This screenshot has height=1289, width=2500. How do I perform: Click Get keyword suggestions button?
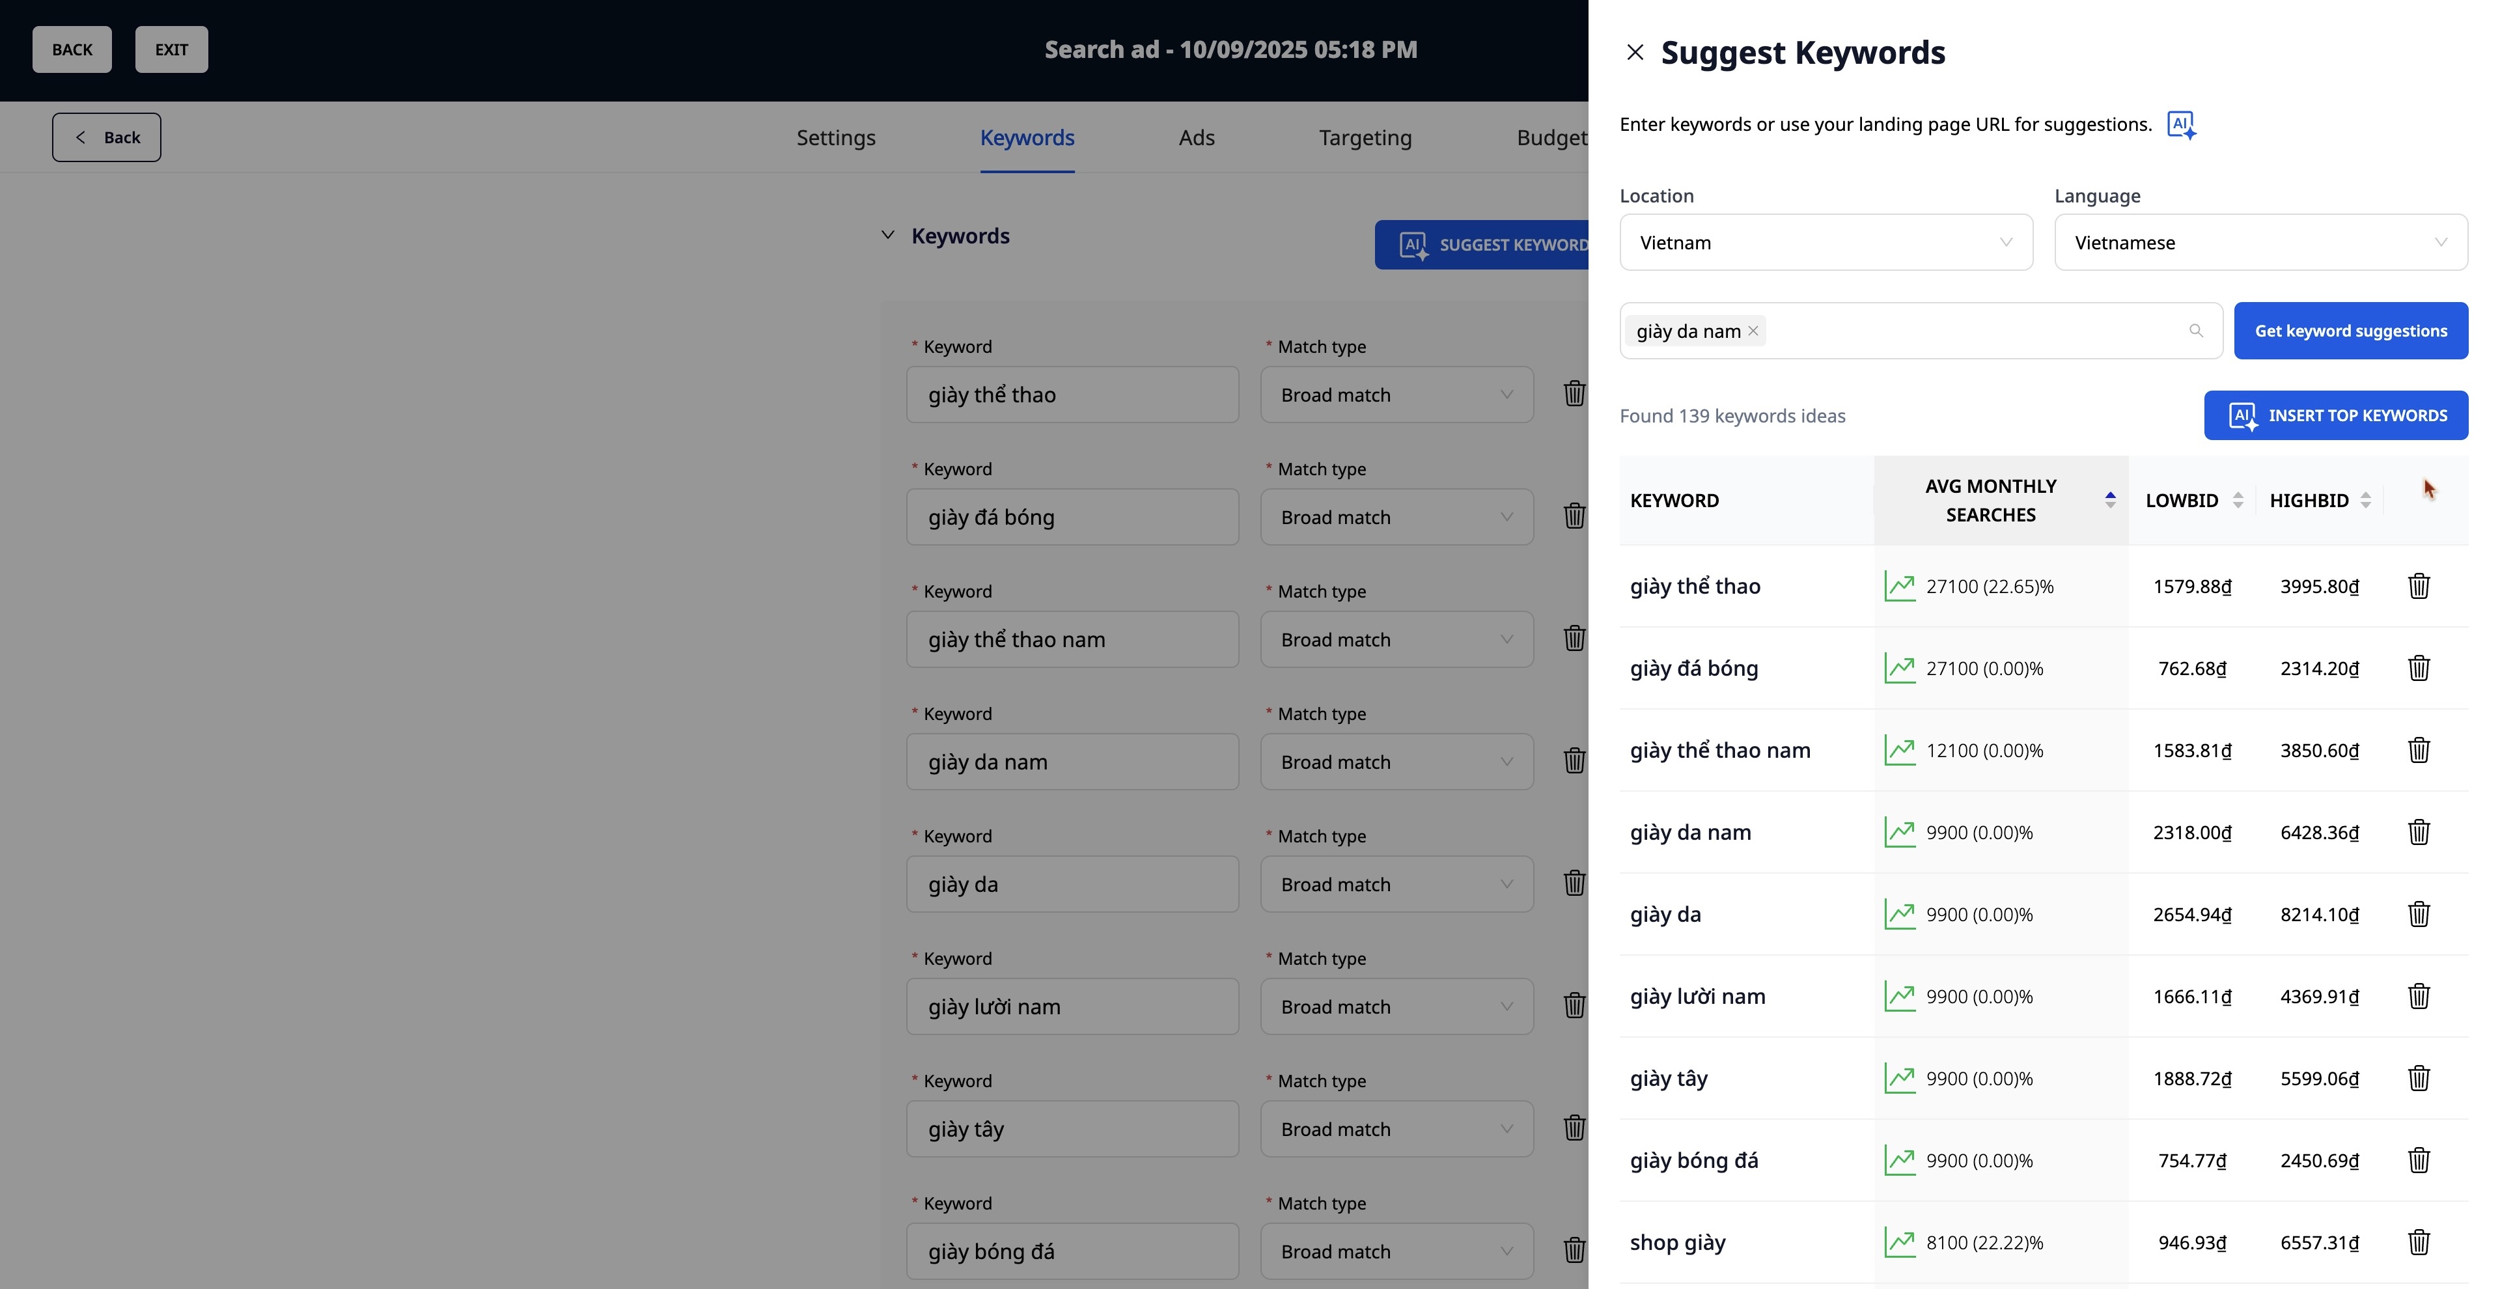click(2350, 331)
